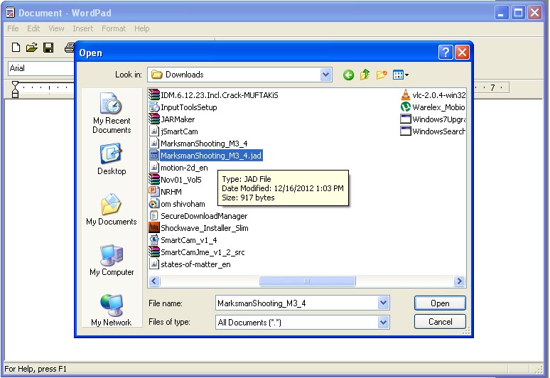Viewport: 550px width, 378px height.
Task: Click the file list scroll right arrow
Action: click(460, 281)
